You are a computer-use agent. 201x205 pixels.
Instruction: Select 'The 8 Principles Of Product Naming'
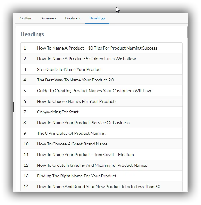pos(101,133)
